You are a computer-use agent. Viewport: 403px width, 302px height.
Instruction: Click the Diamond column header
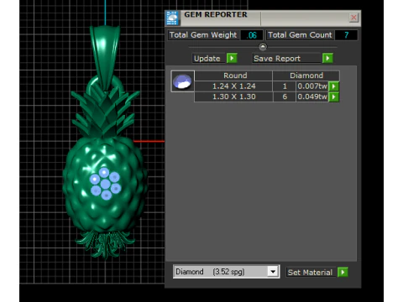[306, 75]
